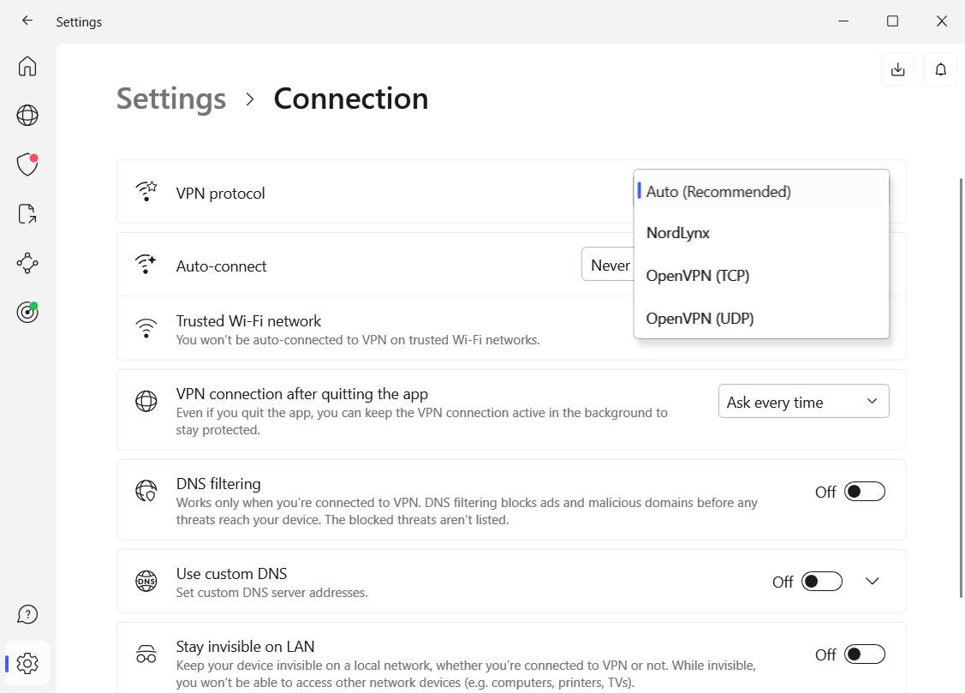Click the back arrow button
The image size is (965, 693).
tap(27, 21)
